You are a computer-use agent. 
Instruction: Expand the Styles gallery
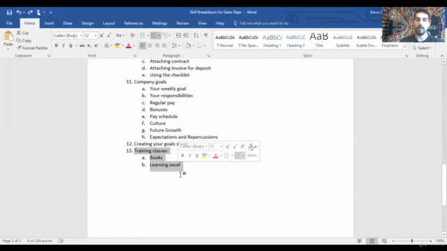tap(404, 47)
